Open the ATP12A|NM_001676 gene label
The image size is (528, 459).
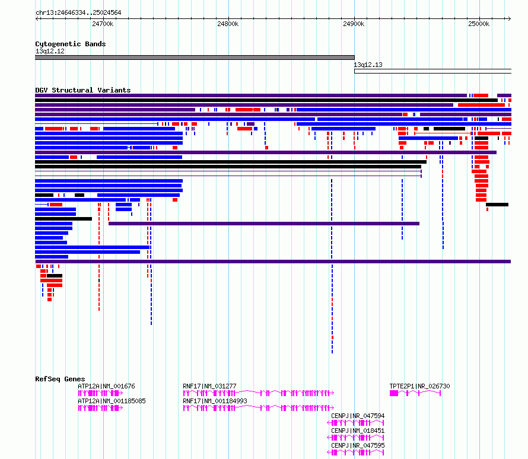pos(106,386)
